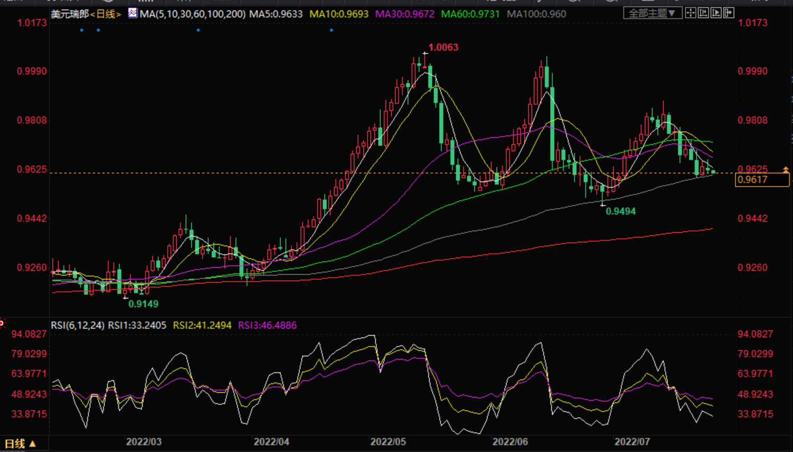Click the third chart-range icon with play arrow
Image resolution: width=793 pixels, height=452 pixels.
716,13
